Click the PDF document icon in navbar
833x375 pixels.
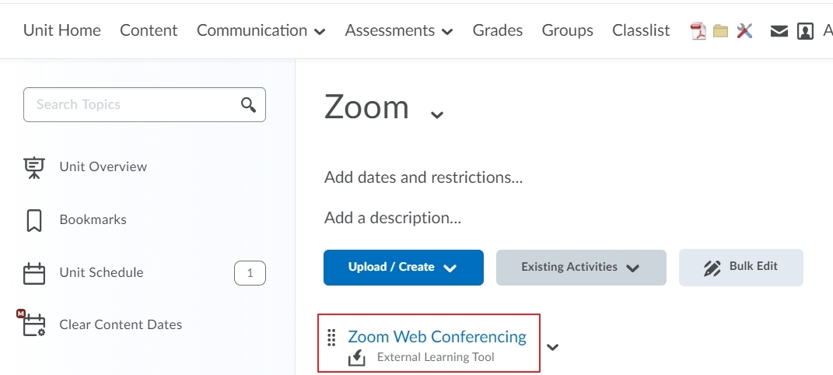[698, 31]
